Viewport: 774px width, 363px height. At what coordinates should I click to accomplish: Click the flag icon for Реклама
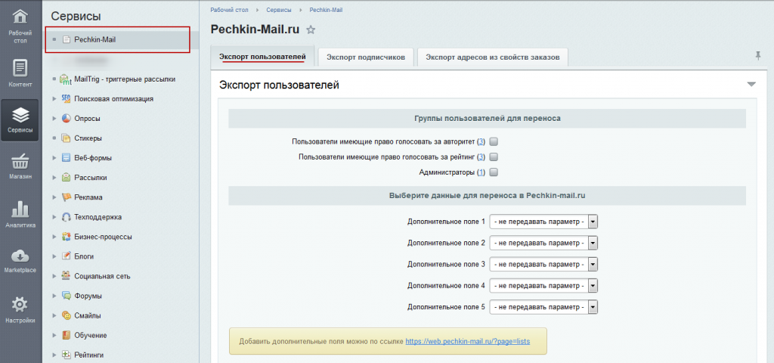point(67,197)
